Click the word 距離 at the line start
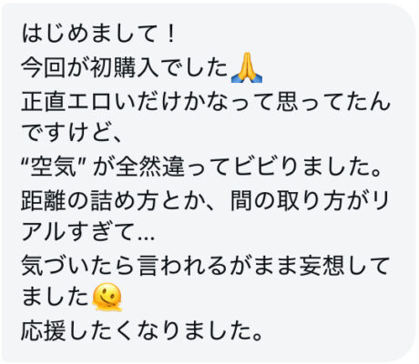This screenshot has width=419, height=364. 44,200
